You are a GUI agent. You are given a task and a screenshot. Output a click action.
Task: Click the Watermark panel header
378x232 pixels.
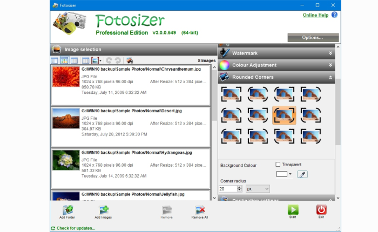pyautogui.click(x=276, y=53)
